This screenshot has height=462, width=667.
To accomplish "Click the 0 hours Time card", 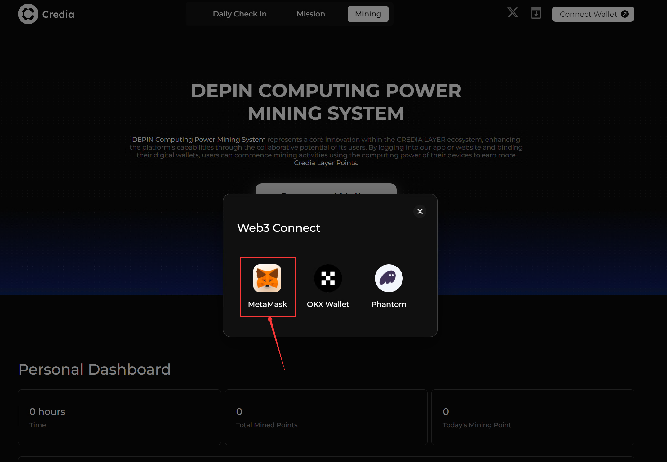I will click(119, 417).
